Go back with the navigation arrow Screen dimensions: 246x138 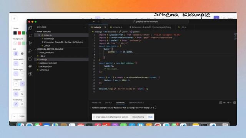click(94, 21)
